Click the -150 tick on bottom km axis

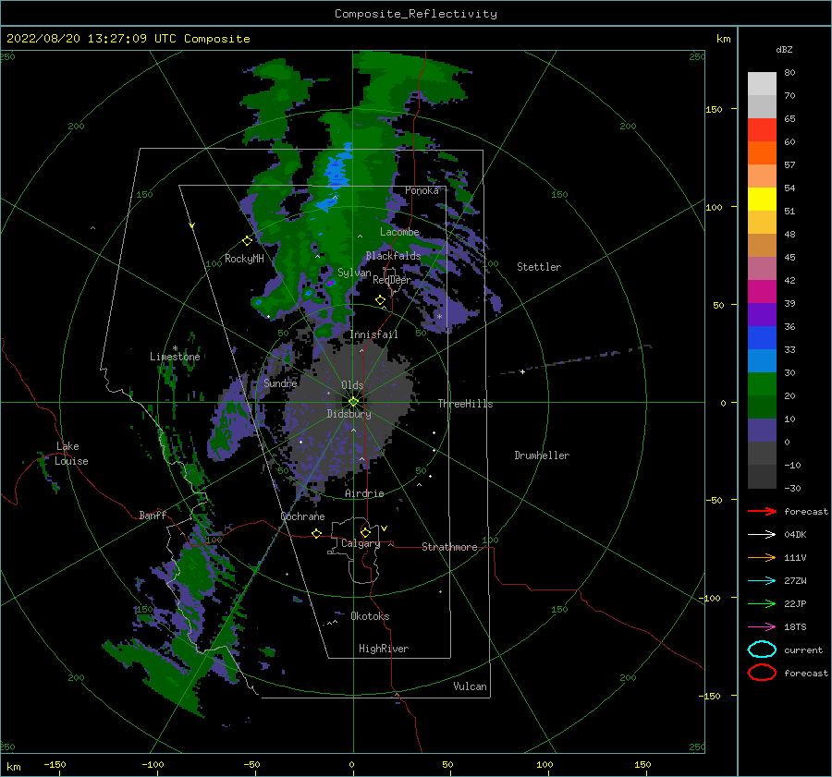pos(55,765)
